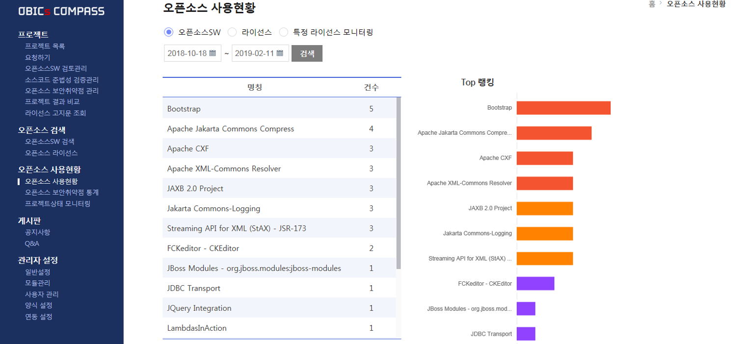Click the Apache Jakarta Commons chart bar
The height and width of the screenshot is (344, 750).
[x=554, y=133]
